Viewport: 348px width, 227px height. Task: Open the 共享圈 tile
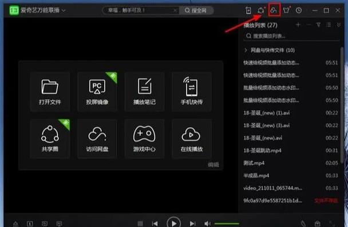(50, 139)
